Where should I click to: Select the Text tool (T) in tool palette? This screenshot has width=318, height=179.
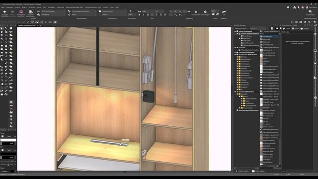(x=6, y=39)
